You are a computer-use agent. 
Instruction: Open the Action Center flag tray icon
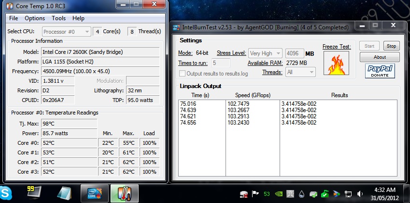pyautogui.click(x=255, y=194)
